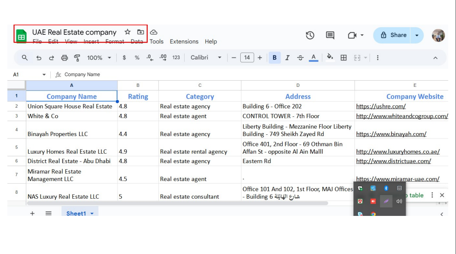Open version history clock icon

click(310, 35)
